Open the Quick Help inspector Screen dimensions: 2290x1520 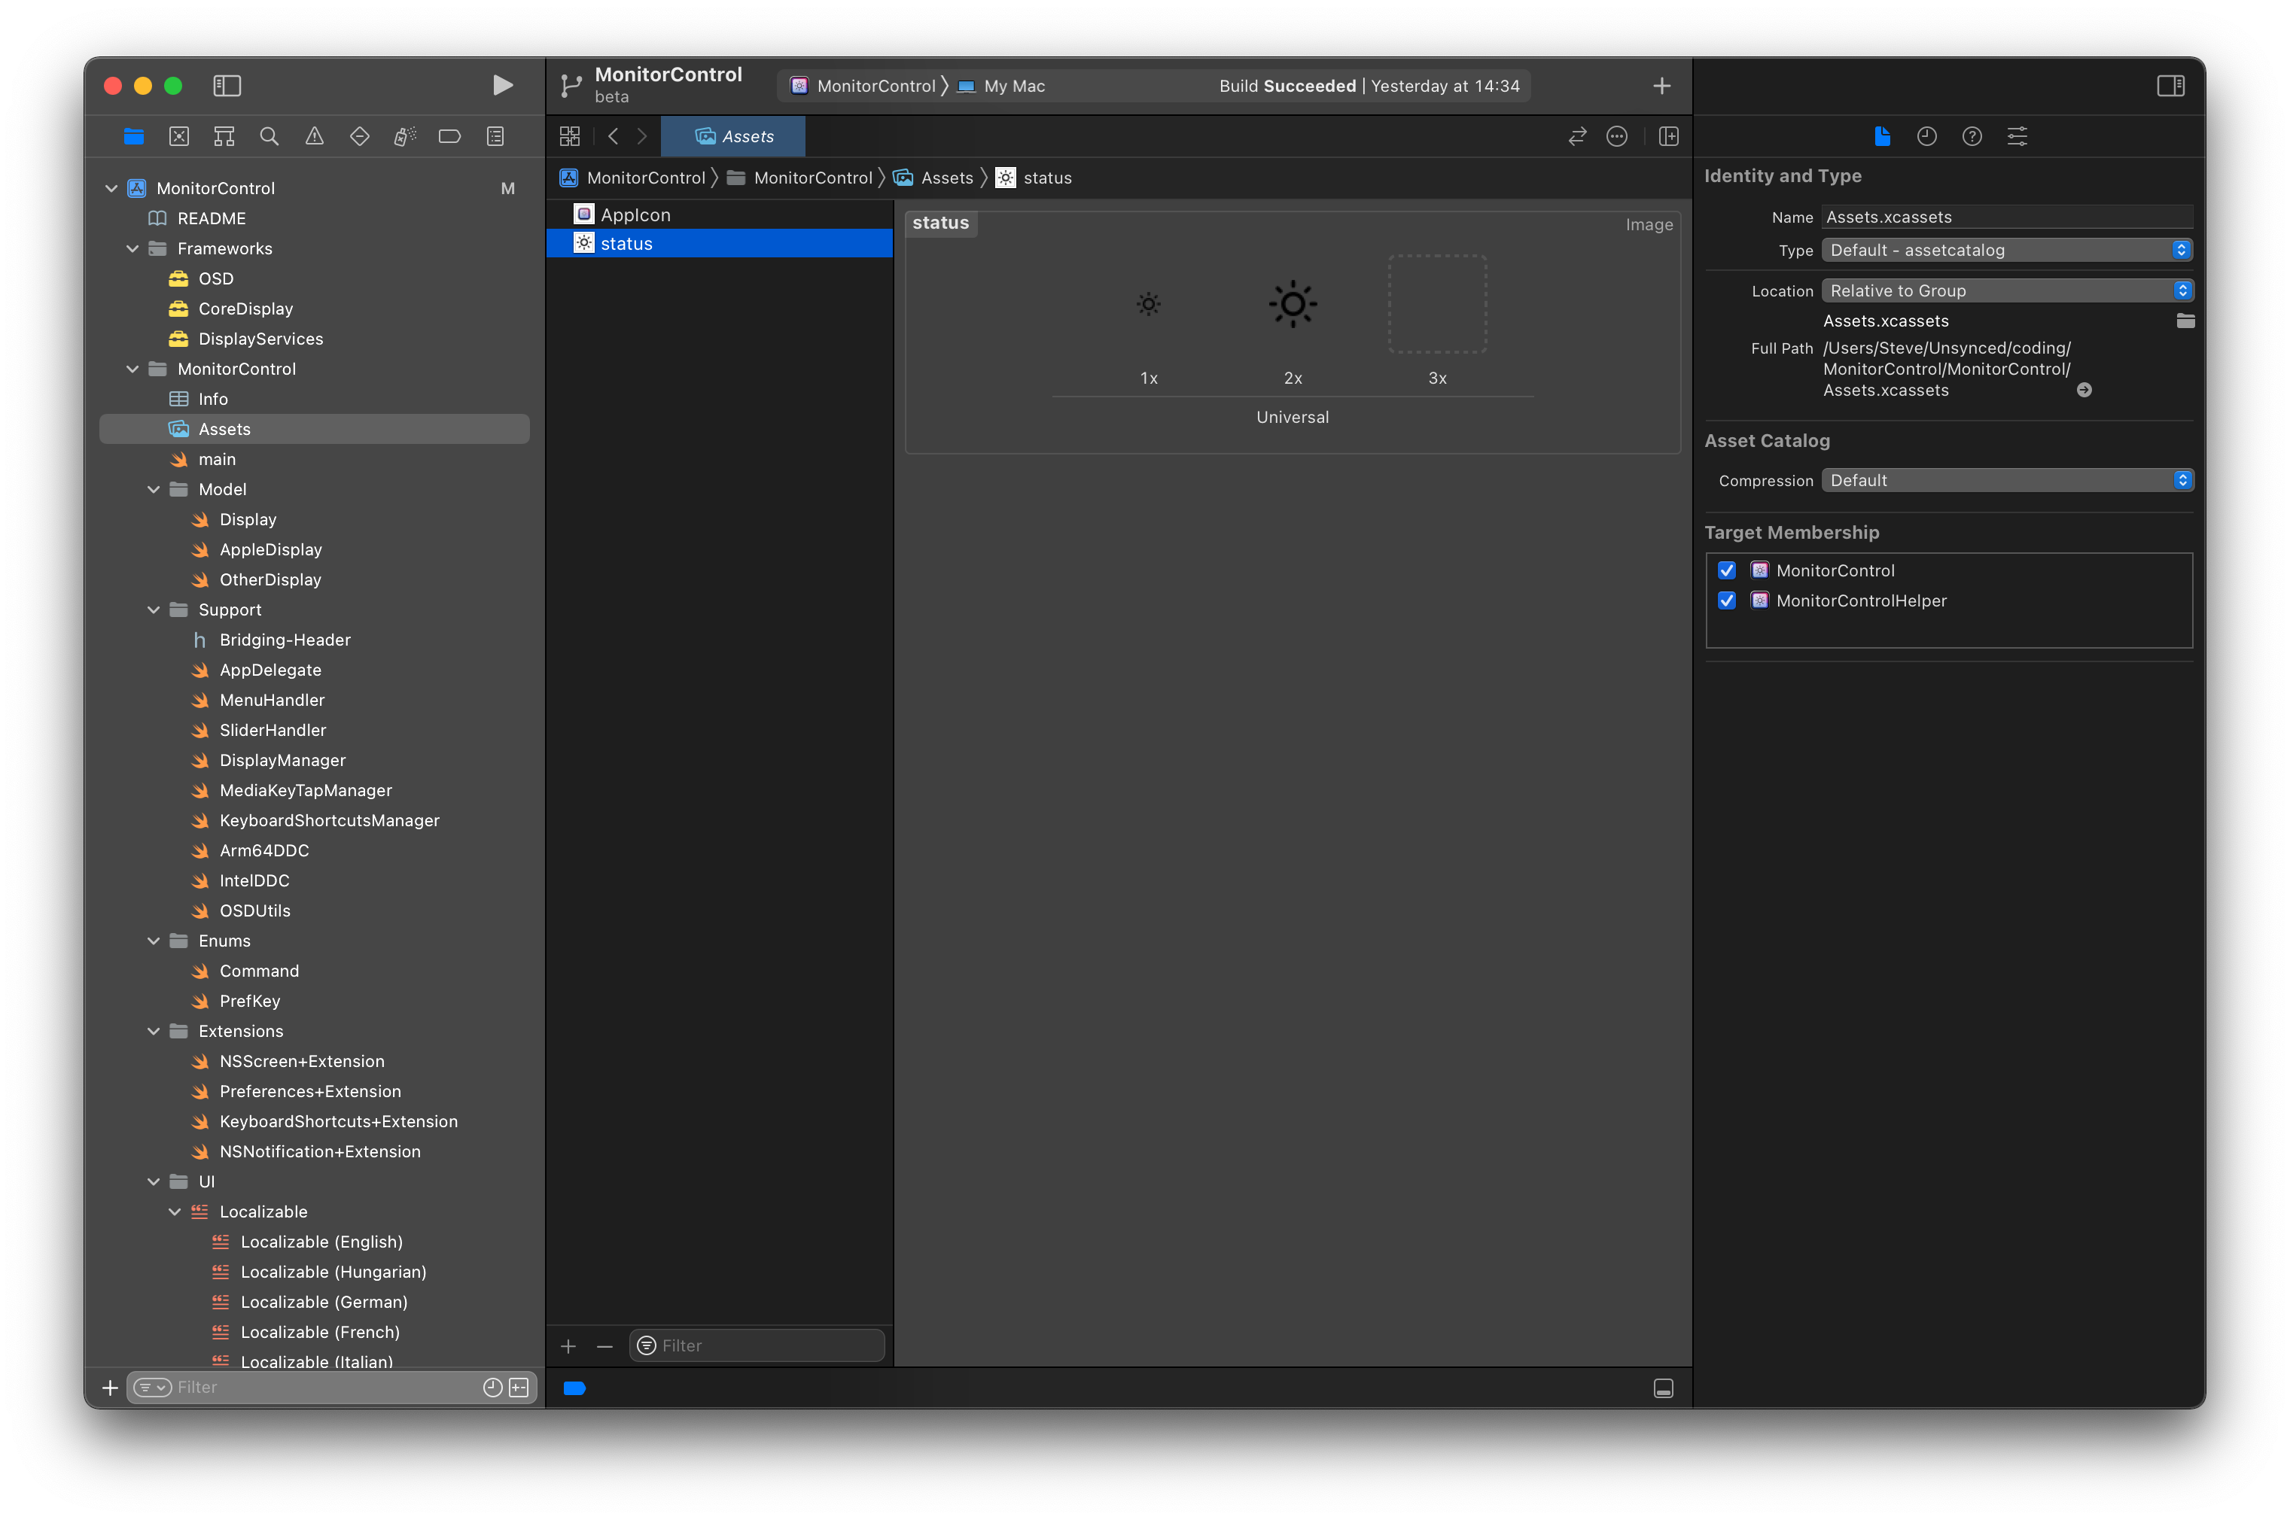pos(1971,135)
